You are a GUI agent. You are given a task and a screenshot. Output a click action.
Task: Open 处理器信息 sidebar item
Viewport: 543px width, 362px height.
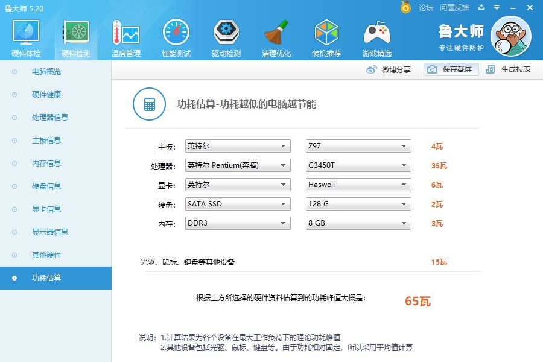(x=50, y=117)
